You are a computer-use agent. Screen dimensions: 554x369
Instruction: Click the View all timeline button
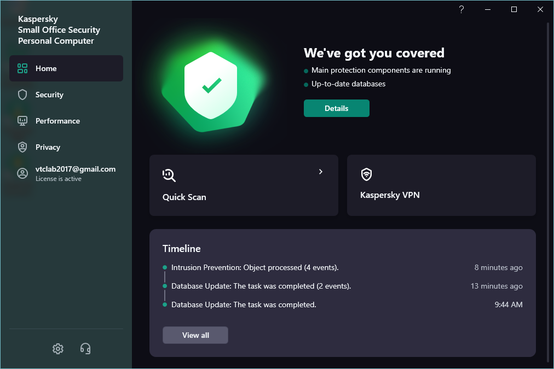pyautogui.click(x=195, y=335)
